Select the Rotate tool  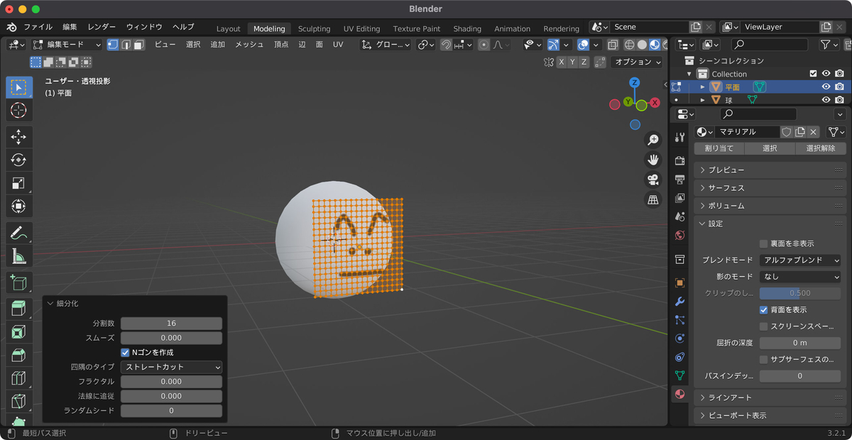coord(18,160)
